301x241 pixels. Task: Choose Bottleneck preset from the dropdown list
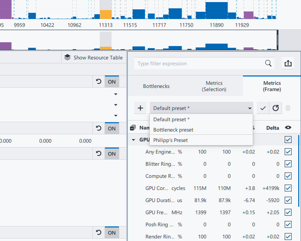point(173,130)
